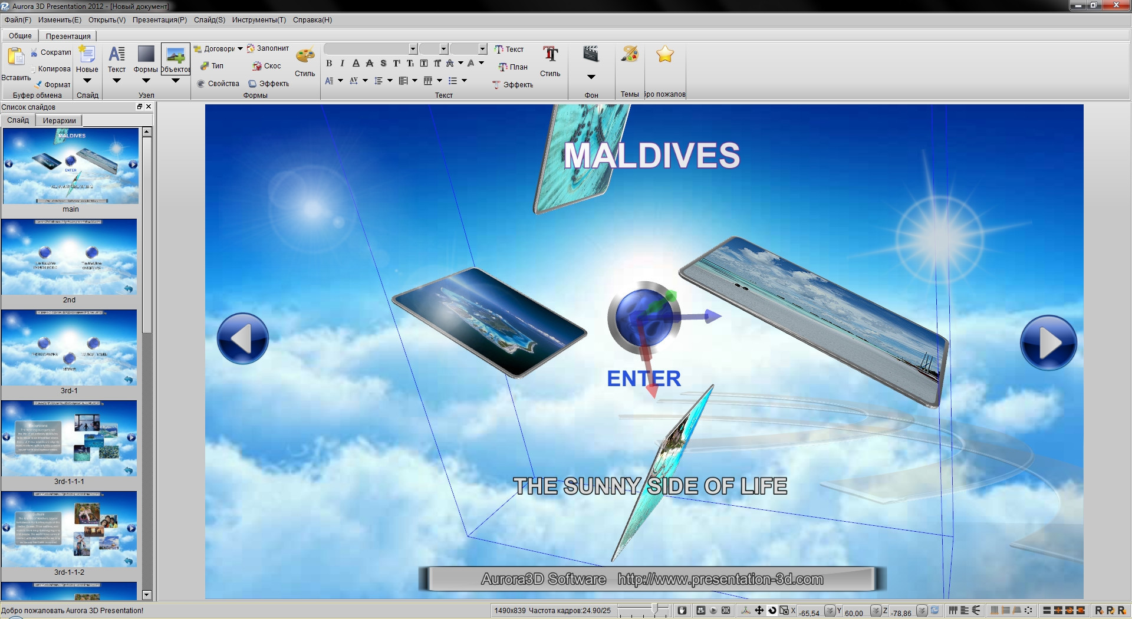1132x619 pixels.
Task: Toggle bold text formatting
Action: click(x=329, y=64)
